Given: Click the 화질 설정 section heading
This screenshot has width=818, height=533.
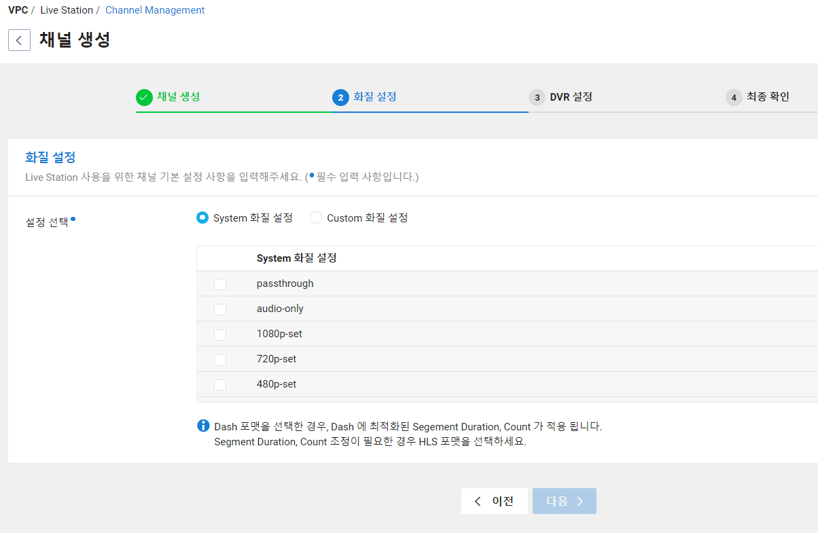Looking at the screenshot, I should pyautogui.click(x=50, y=158).
